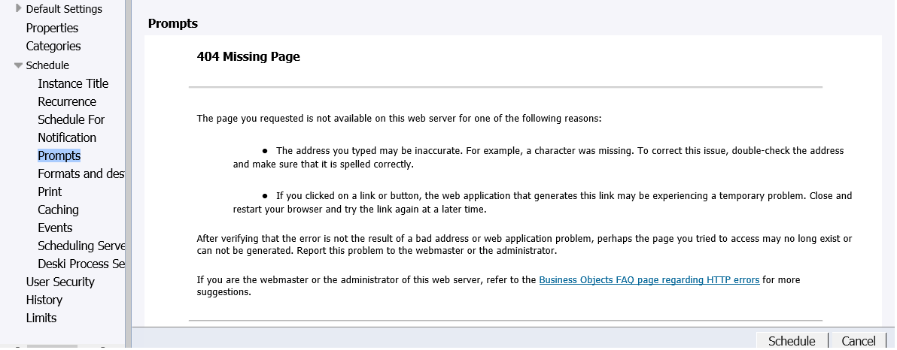Open the Recurrence schedule option
897x350 pixels.
click(67, 101)
